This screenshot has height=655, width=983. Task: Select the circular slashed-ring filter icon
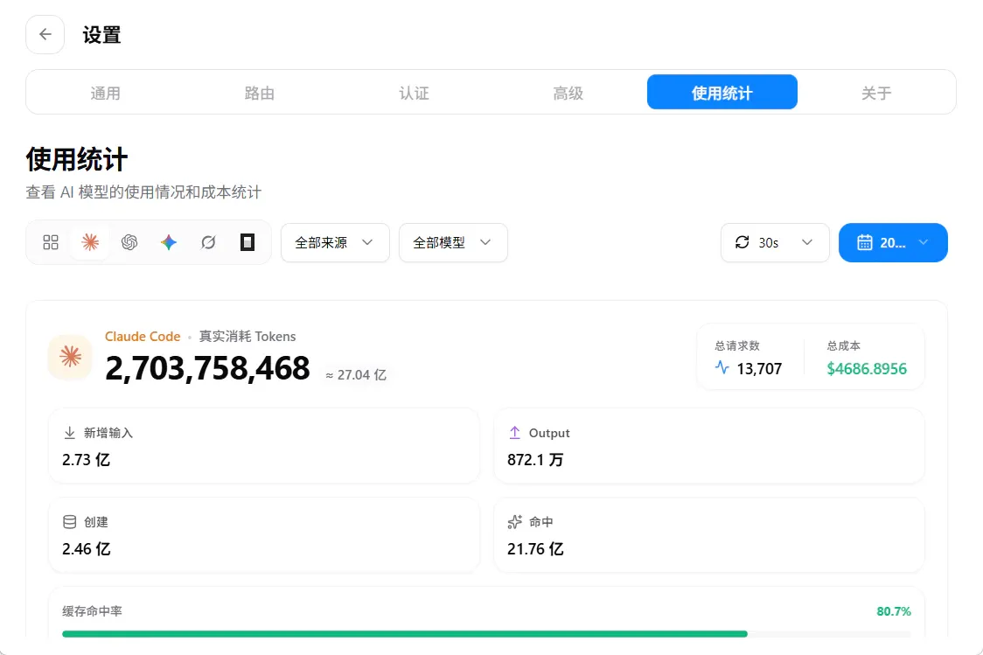208,242
